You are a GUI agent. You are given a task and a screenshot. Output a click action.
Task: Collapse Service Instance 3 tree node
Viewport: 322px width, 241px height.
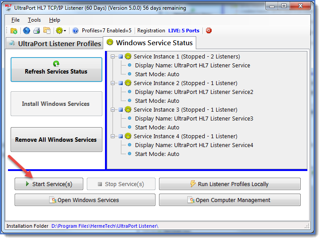(113, 109)
